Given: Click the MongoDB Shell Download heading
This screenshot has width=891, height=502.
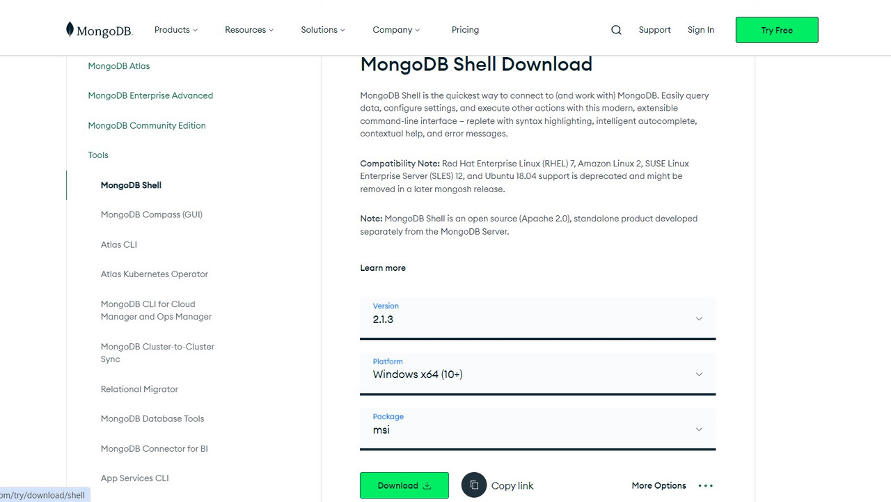Looking at the screenshot, I should pyautogui.click(x=476, y=64).
